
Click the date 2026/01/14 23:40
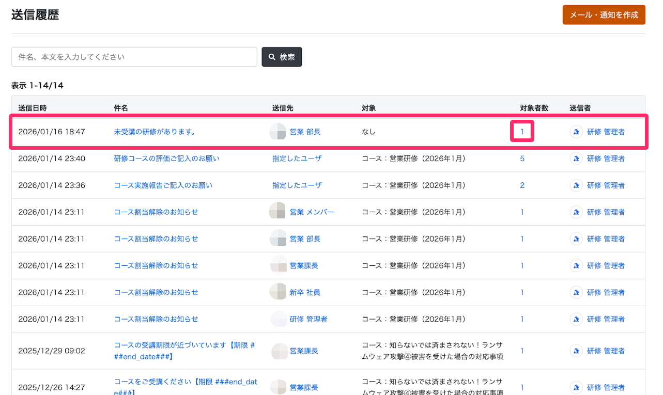pyautogui.click(x=52, y=159)
